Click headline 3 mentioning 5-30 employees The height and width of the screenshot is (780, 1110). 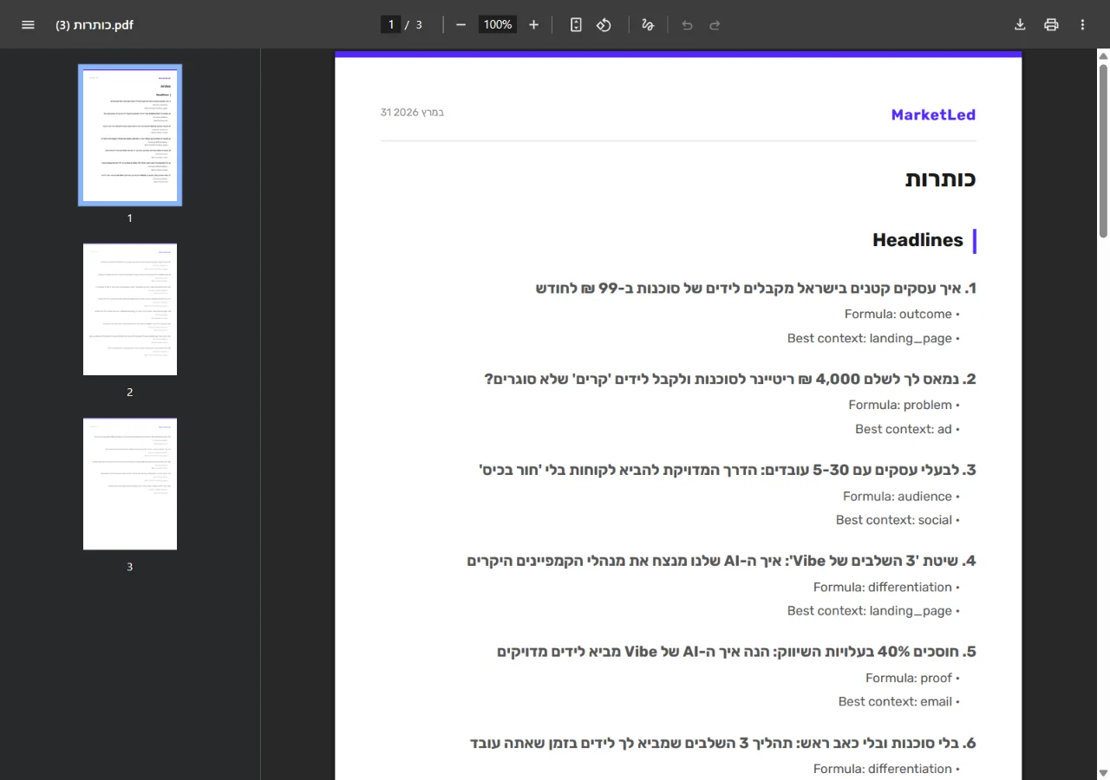point(728,471)
